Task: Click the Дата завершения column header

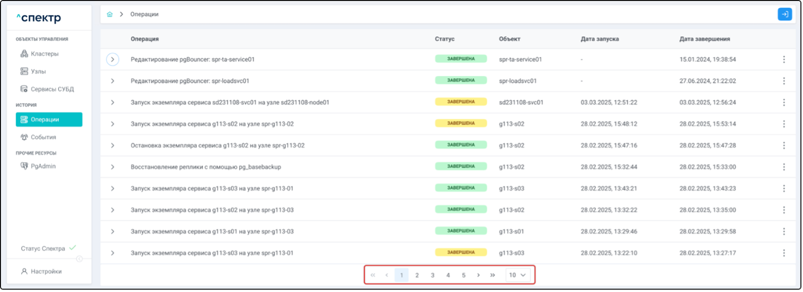Action: coord(705,39)
